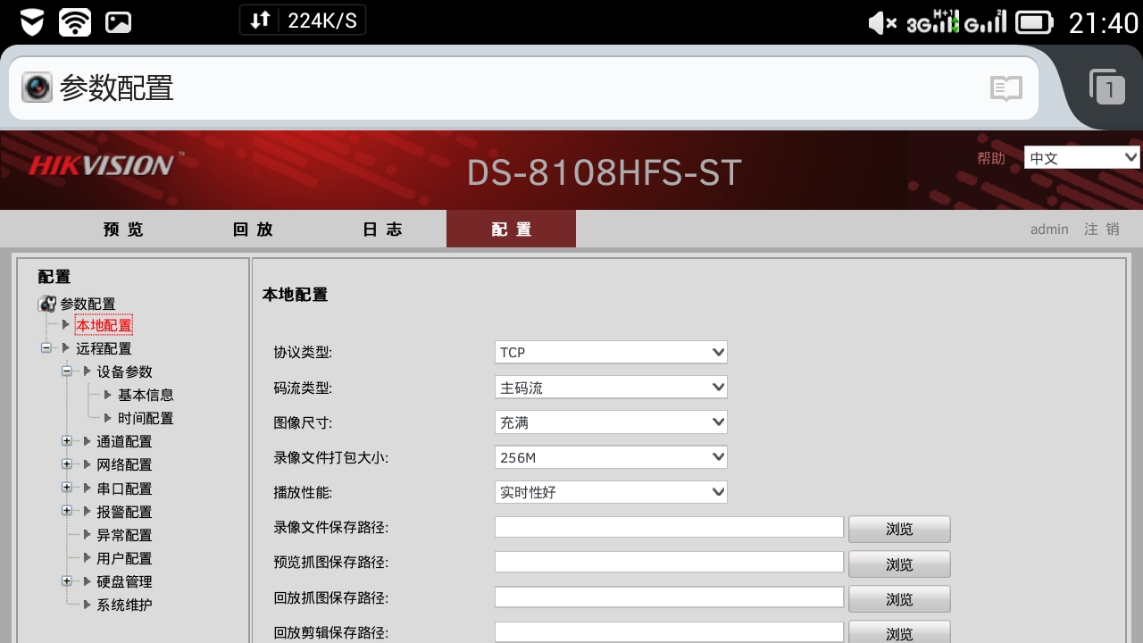
Task: Open 系统维护 in the tree
Action: 124,605
